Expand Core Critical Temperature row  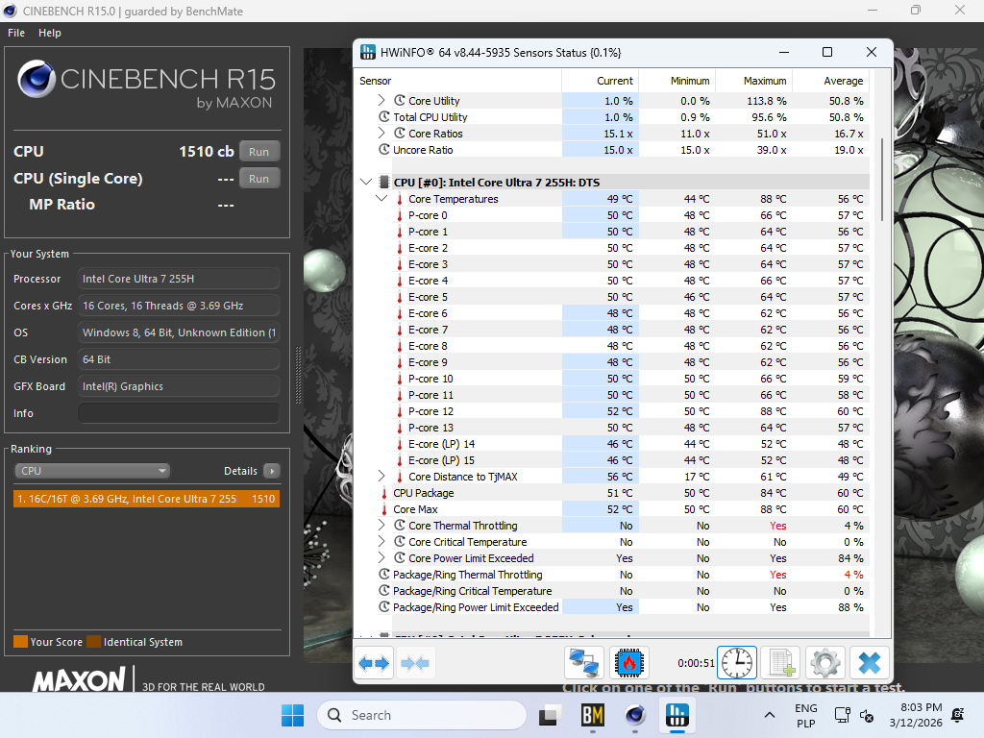381,542
